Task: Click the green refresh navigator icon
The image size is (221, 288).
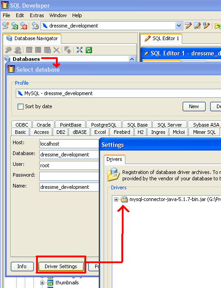Action: (x=88, y=50)
